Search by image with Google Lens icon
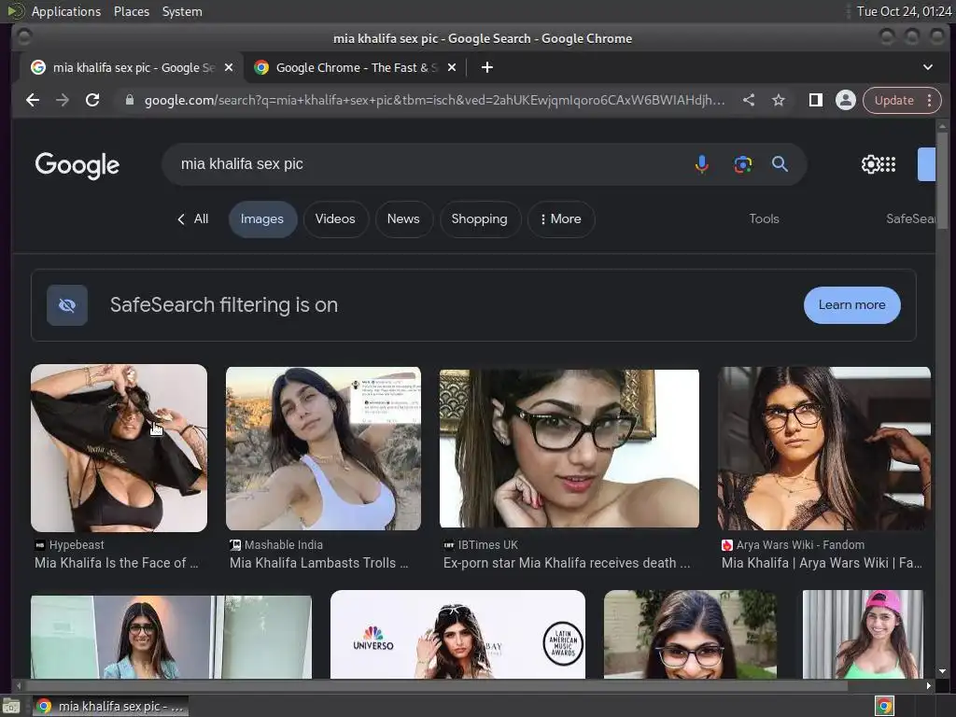Image resolution: width=956 pixels, height=717 pixels. point(742,164)
